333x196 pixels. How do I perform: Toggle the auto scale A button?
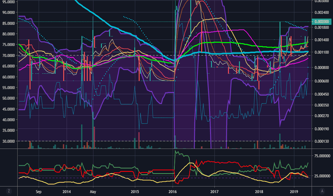[322, 191]
